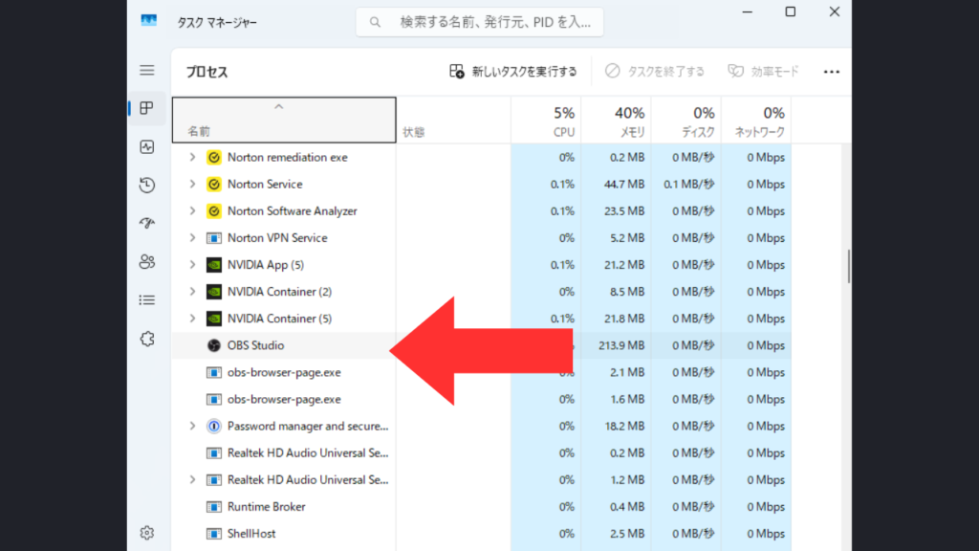Screen dimensions: 979x551
Task: Click the Norton Service icon
Action: tap(213, 185)
